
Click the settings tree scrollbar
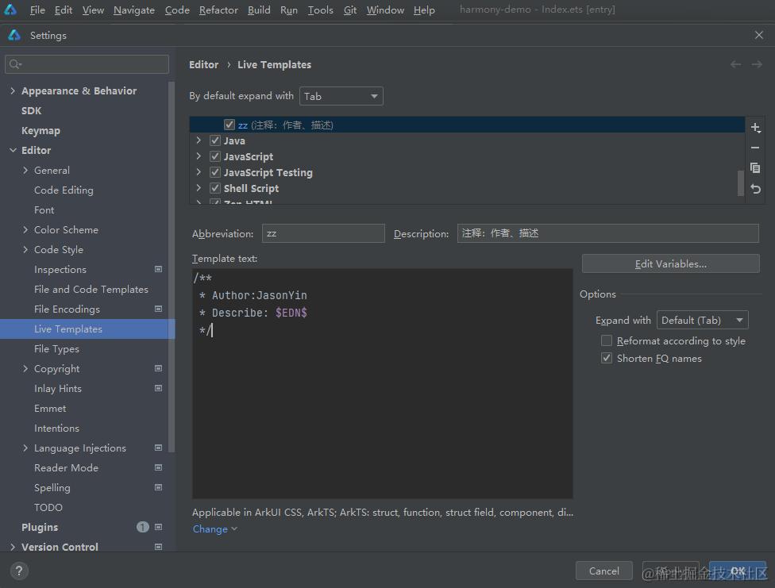click(172, 267)
